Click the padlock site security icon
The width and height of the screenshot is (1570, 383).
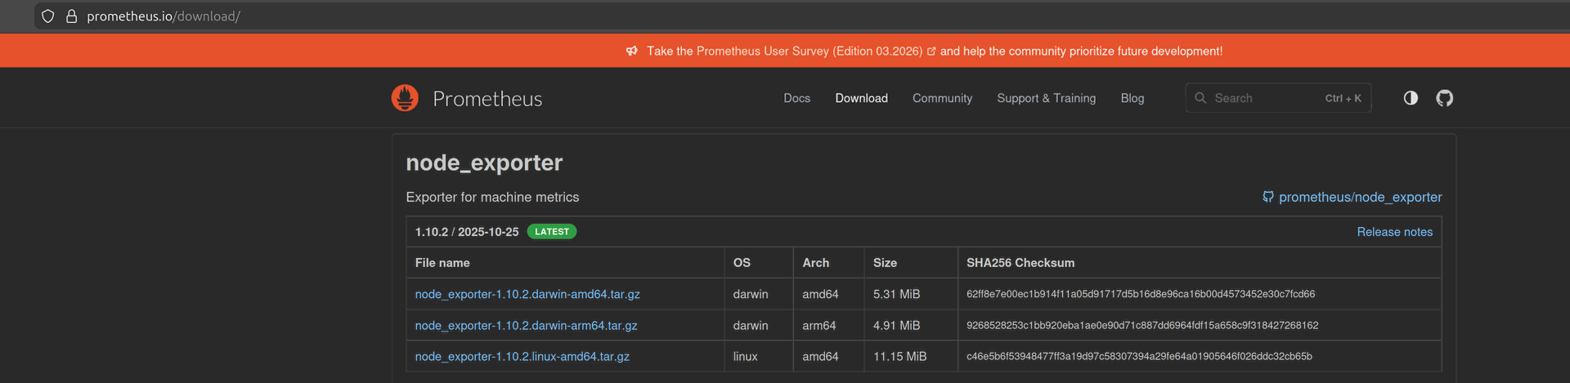tap(71, 16)
